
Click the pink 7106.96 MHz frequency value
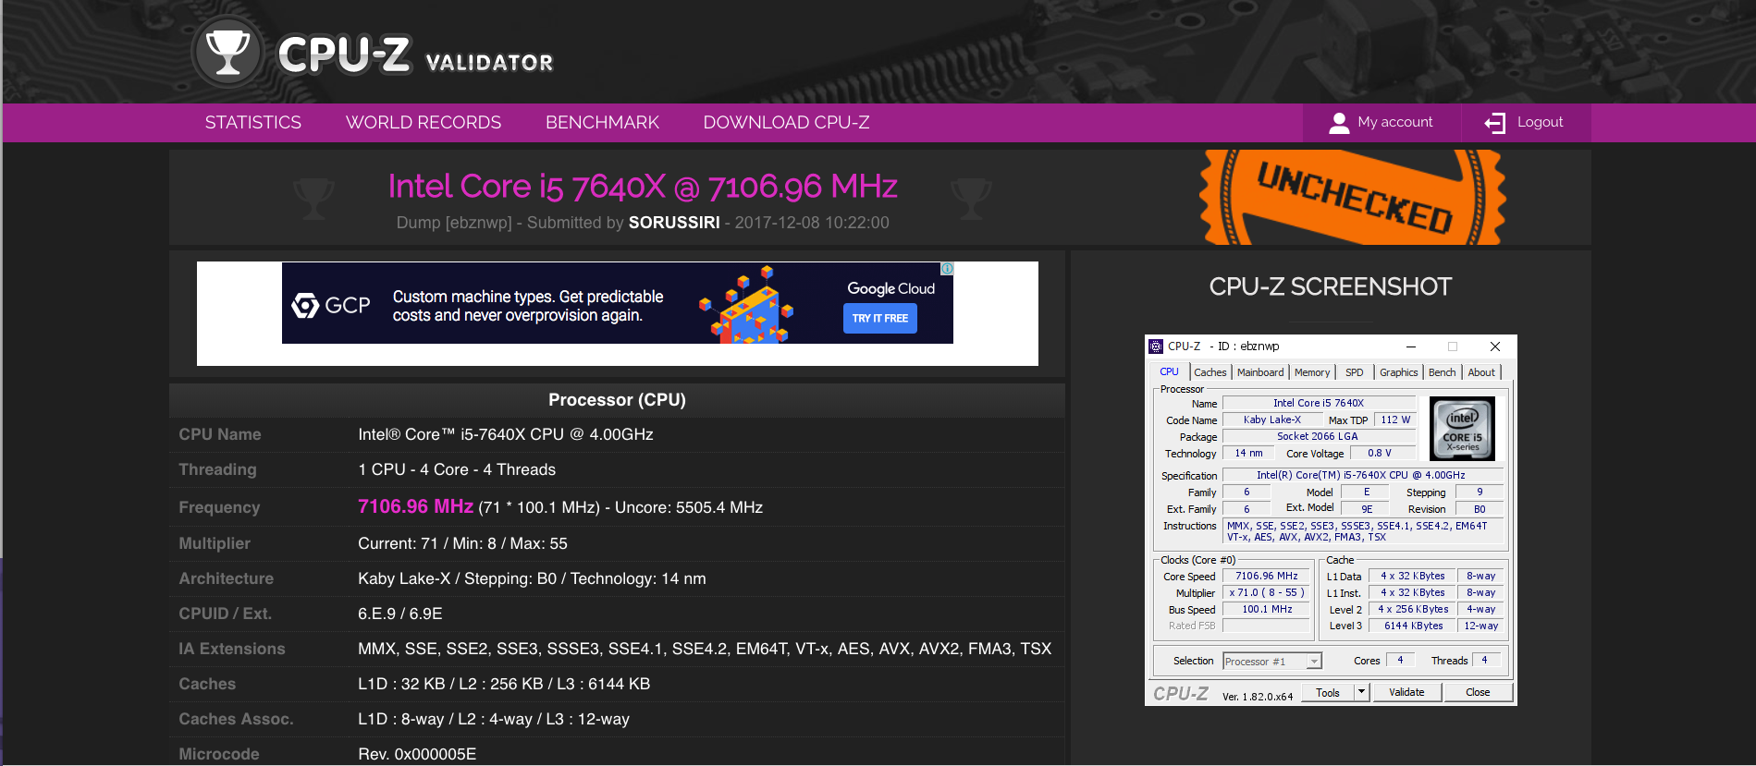pyautogui.click(x=415, y=506)
